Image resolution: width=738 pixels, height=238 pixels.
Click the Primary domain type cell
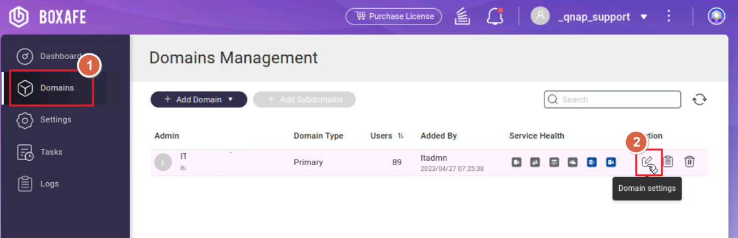pos(308,162)
